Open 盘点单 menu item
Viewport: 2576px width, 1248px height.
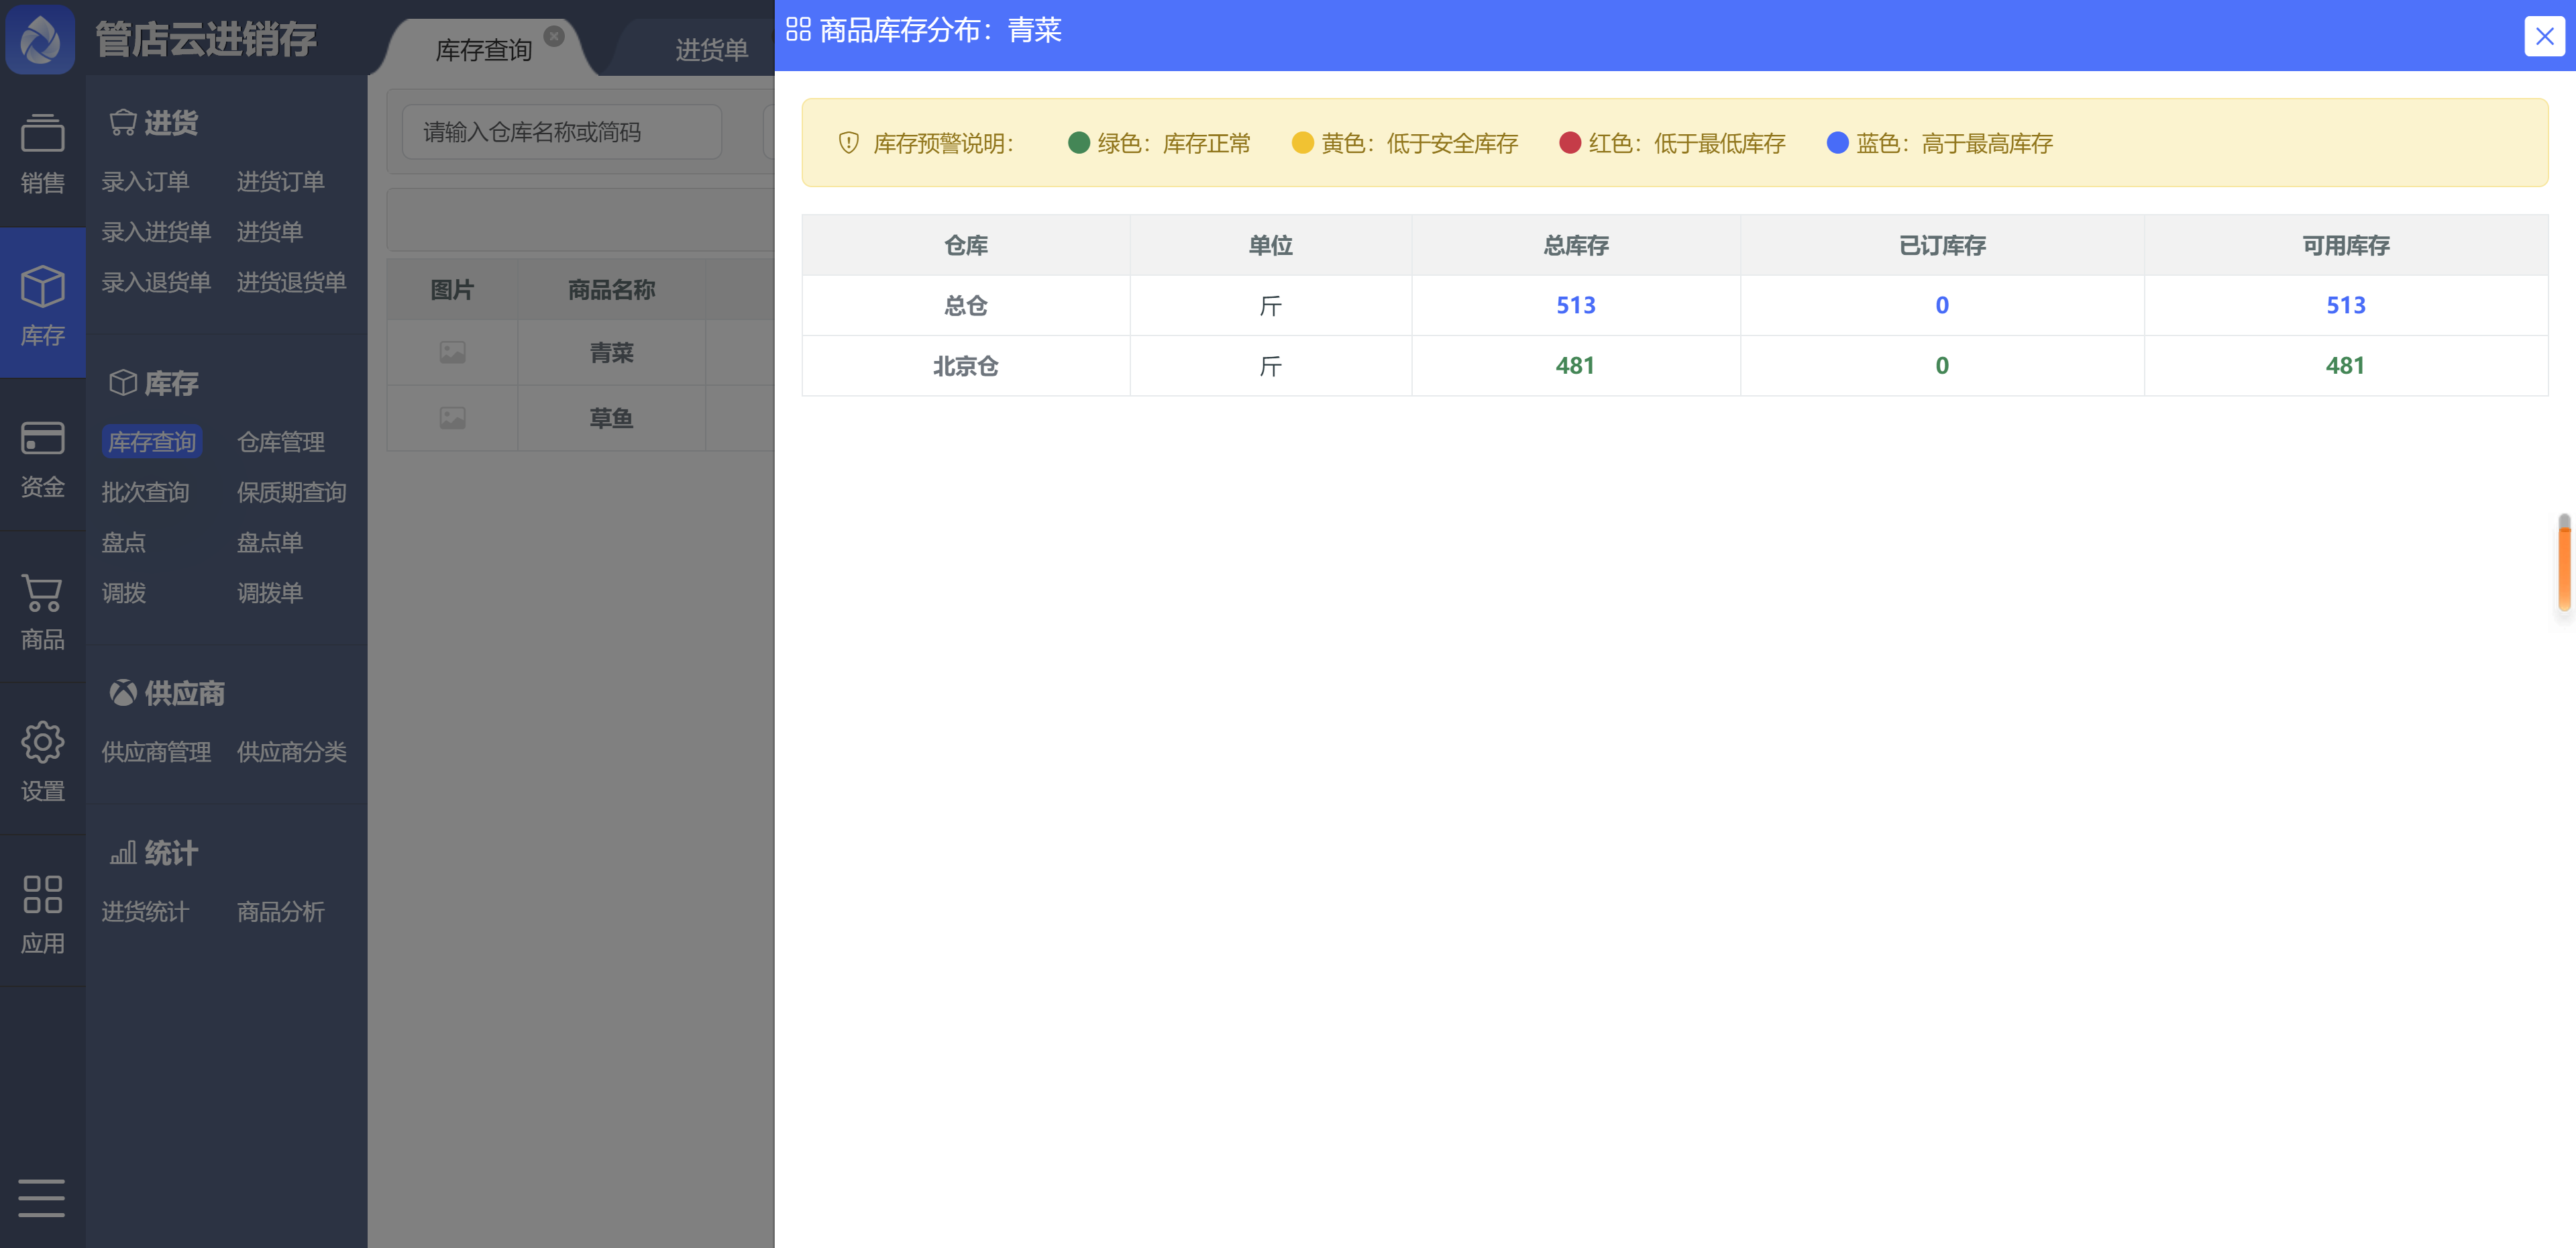click(269, 543)
